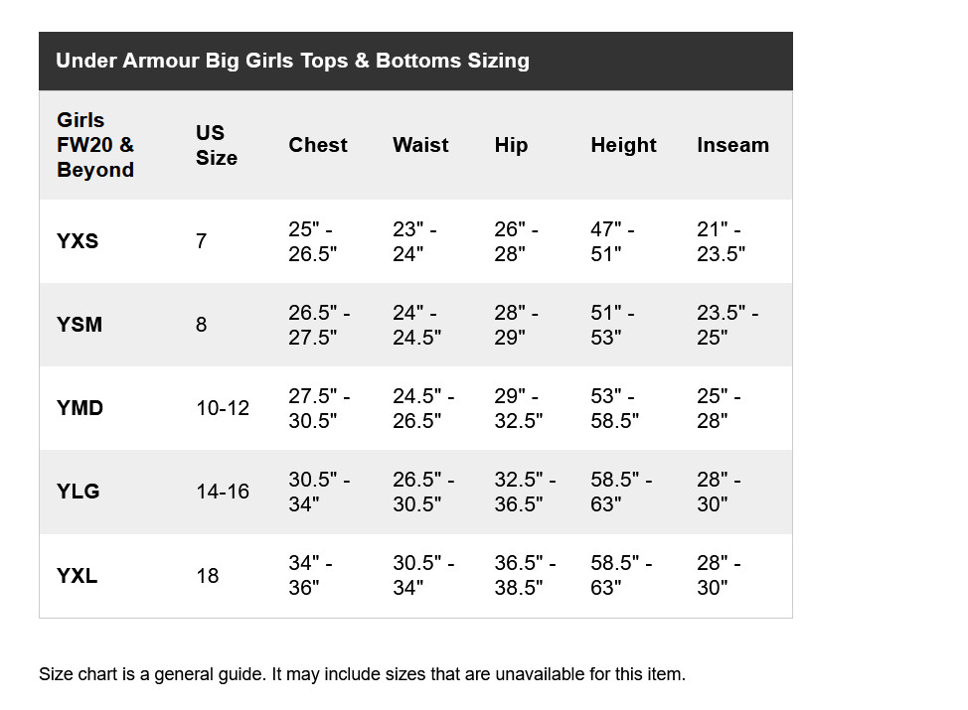The image size is (968, 710).
Task: Select the YXS chest 25" - 26.5" cell
Action: tap(312, 241)
